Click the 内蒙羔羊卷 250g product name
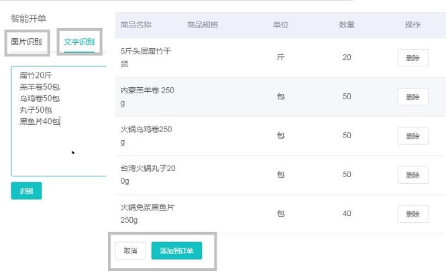 coord(147,97)
